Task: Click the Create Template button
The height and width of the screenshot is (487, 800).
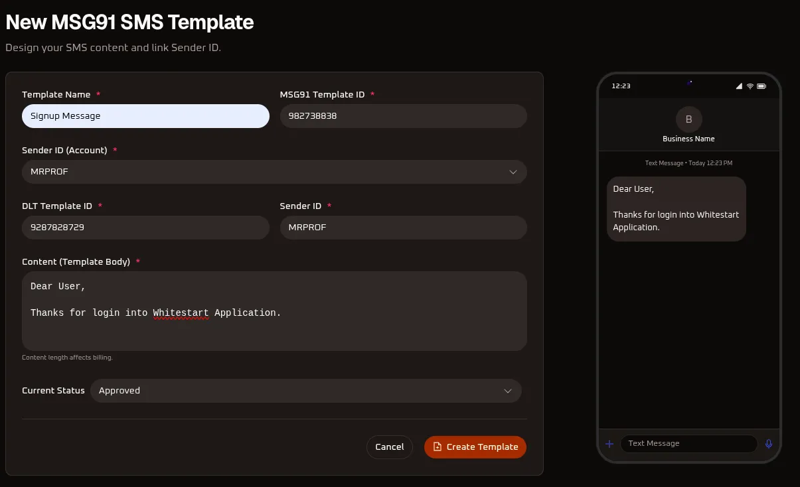Action: coord(475,447)
